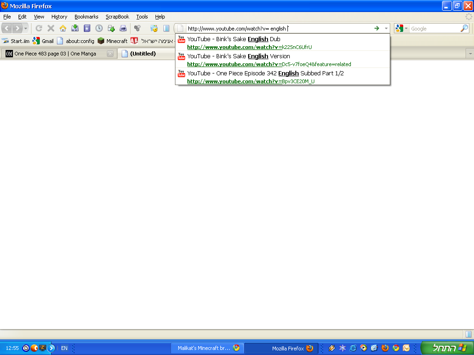Click the magnifier search icon in Google box
This screenshot has width=474, height=355.
click(x=464, y=28)
